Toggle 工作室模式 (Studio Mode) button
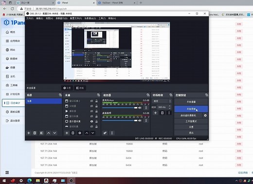This screenshot has width=253, height=184. coord(191,121)
